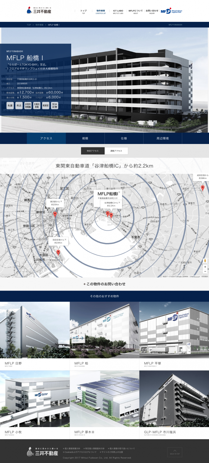
Task: Click the BACK TO TOP button
Action: tap(175, 452)
